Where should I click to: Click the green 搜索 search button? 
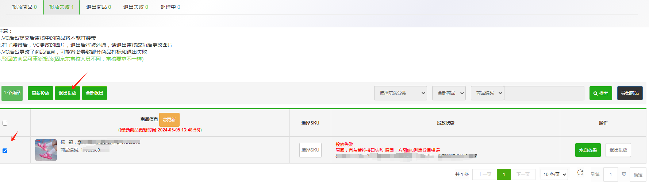point(600,93)
